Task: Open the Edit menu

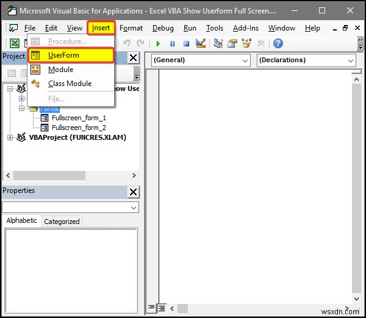Action: click(51, 28)
